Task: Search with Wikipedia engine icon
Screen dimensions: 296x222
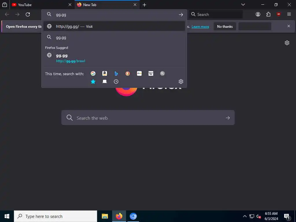Action: 151,73
